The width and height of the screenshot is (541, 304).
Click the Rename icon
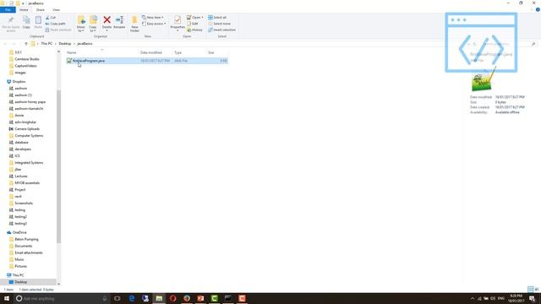point(119,23)
